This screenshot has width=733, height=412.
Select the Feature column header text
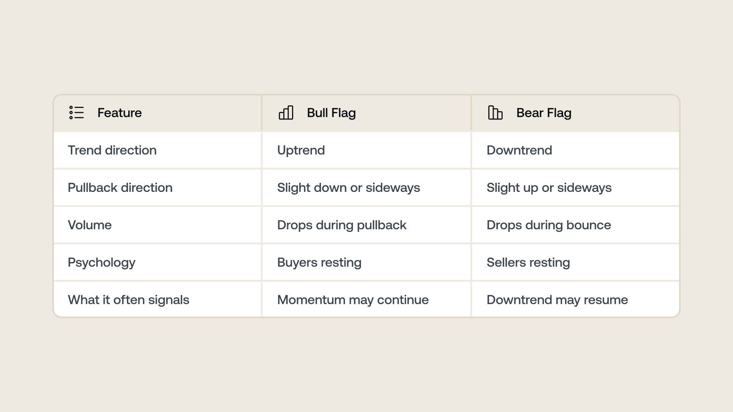point(119,113)
